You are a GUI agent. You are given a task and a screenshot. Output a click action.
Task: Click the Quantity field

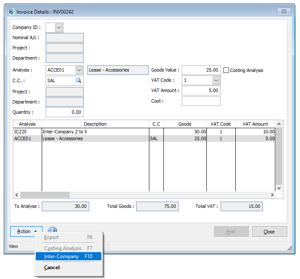coord(65,112)
